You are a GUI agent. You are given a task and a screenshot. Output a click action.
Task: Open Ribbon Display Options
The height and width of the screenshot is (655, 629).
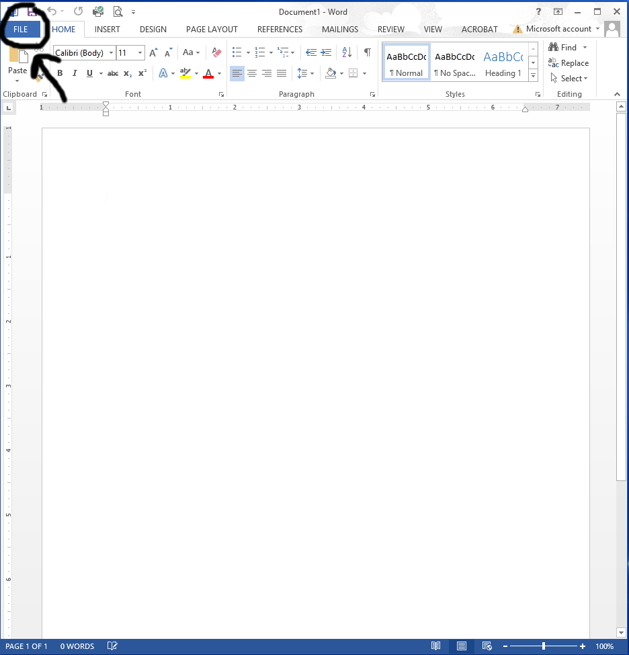point(558,11)
